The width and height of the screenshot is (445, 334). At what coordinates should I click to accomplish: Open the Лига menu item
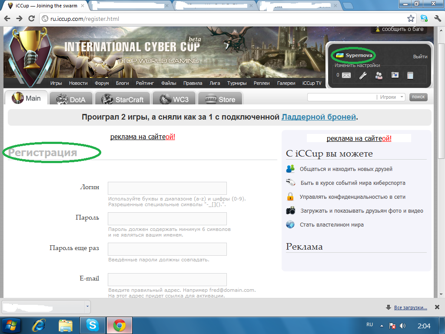coord(215,83)
